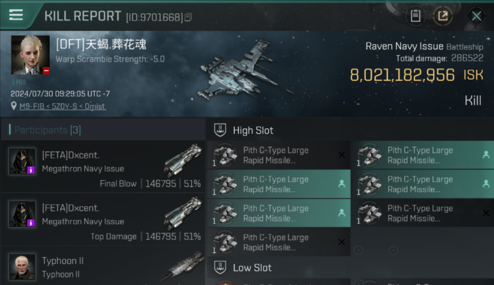Select destroyed launcher X mark third right slot
The image size is (494, 285).
coord(486,213)
